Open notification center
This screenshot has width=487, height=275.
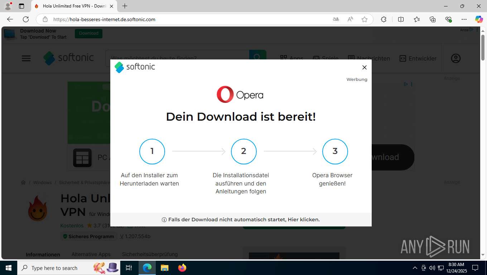click(x=475, y=268)
